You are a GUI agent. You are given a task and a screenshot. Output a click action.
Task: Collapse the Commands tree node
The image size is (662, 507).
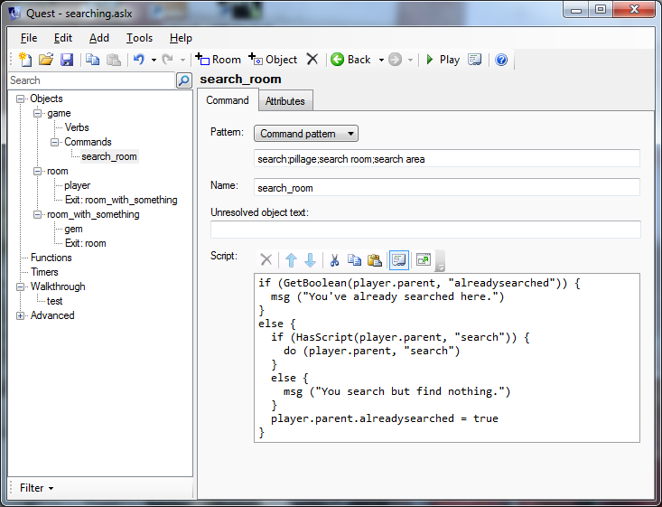[55, 142]
